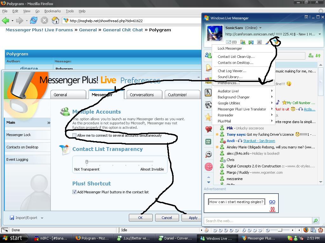Open the Online status dropdown next to SonicSam
The image size is (325, 243).
(x=260, y=28)
